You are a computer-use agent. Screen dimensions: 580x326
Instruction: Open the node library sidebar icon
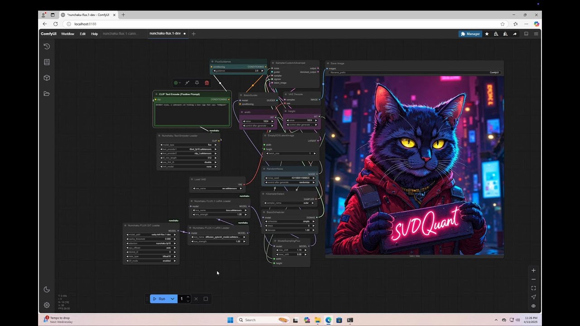46,62
